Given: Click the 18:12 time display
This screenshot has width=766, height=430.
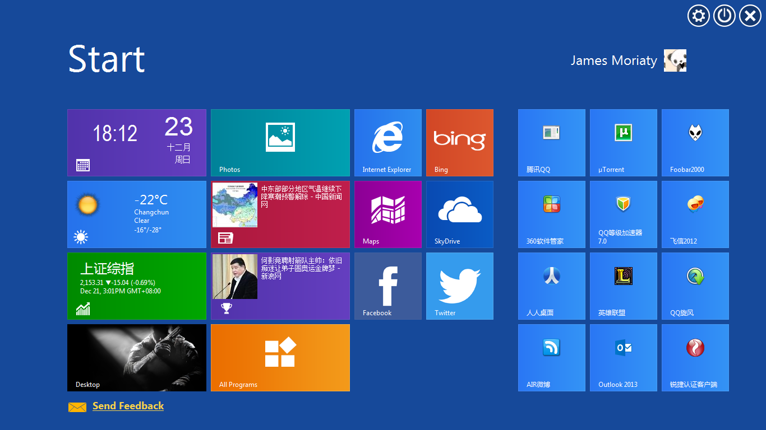Looking at the screenshot, I should coord(115,133).
